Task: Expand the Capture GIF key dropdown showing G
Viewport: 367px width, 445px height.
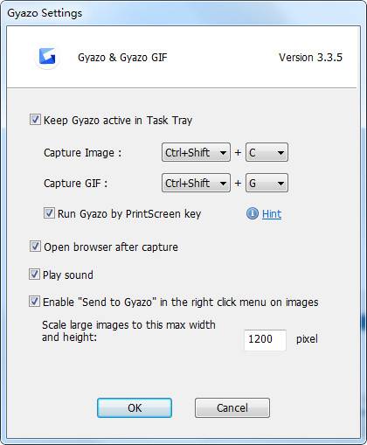Action: click(x=267, y=183)
